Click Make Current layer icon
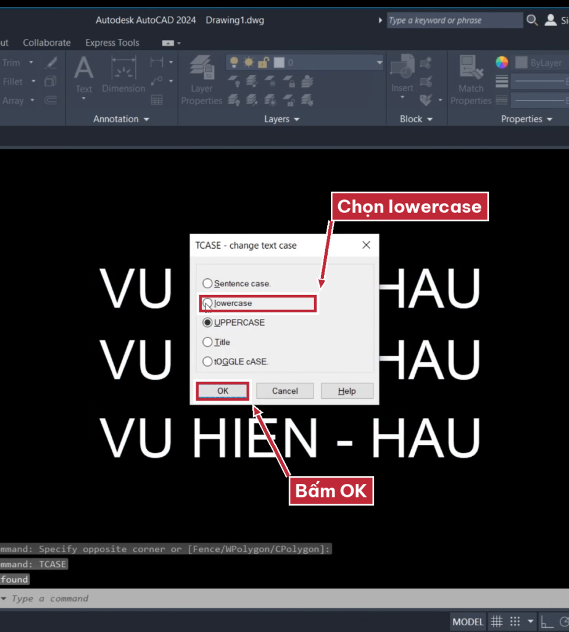Viewport: 569px width, 632px height. coord(307,81)
